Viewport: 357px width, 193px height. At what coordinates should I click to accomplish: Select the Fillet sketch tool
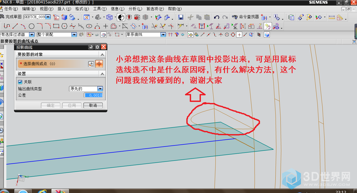(x=40, y=26)
